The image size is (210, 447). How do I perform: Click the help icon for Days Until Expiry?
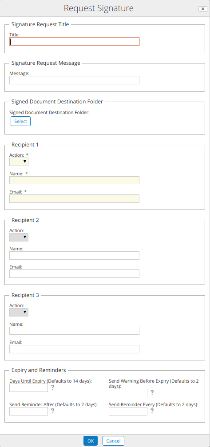coord(52,388)
